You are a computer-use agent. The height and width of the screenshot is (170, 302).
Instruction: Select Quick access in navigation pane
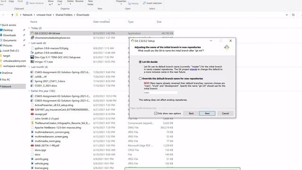[x=8, y=25]
